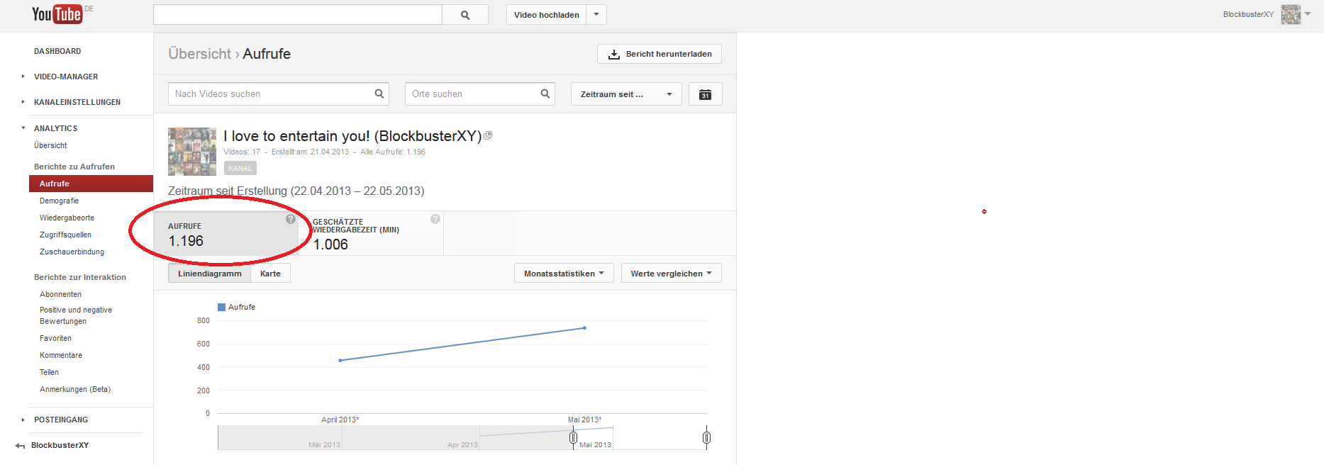The width and height of the screenshot is (1324, 472).
Task: Open channel link icon next to title
Action: pyautogui.click(x=488, y=135)
